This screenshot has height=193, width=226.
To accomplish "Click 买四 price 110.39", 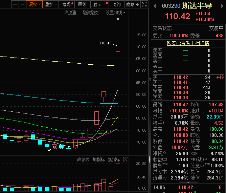I will click(181, 92).
